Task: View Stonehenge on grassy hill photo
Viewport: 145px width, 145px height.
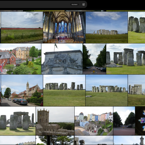Action: [x=64, y=91]
